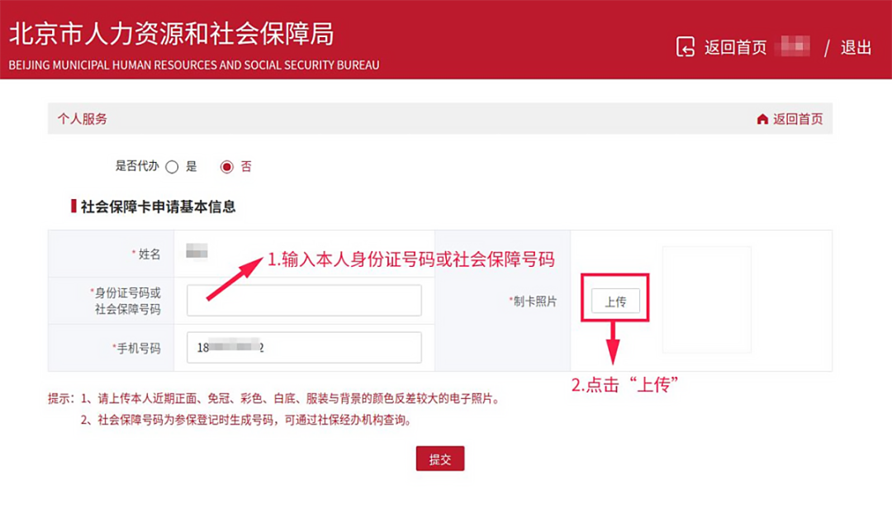Viewport: 892px width, 518px height.
Task: Click the 北京市人力资源和社会保障局 site title
Action: (171, 34)
